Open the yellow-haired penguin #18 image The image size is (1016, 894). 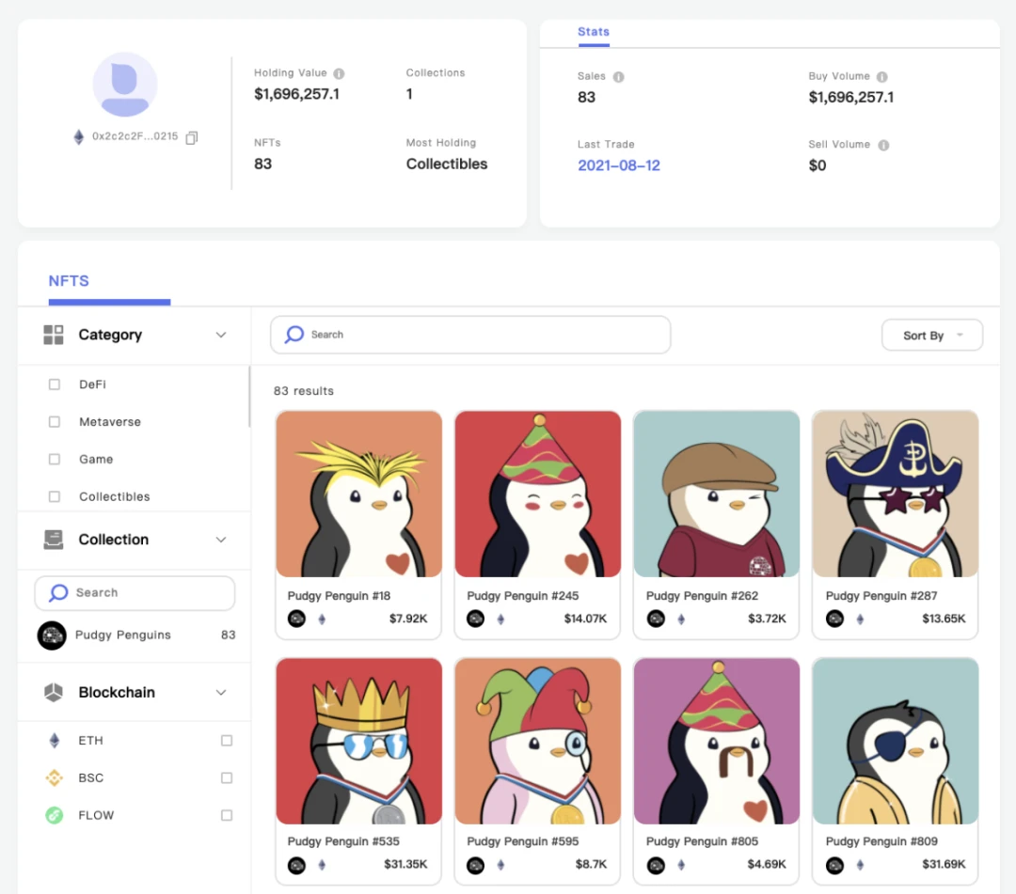point(359,494)
